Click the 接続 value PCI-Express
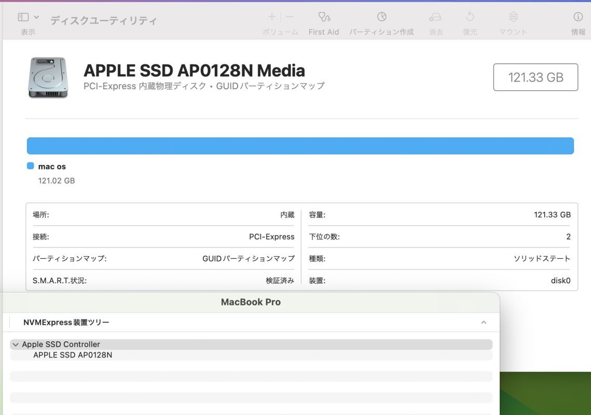 (x=272, y=237)
